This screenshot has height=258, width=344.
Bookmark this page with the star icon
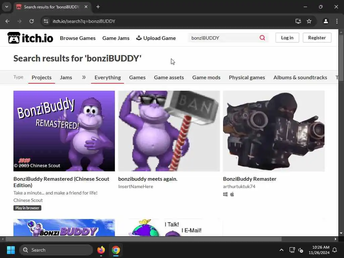coord(309,21)
